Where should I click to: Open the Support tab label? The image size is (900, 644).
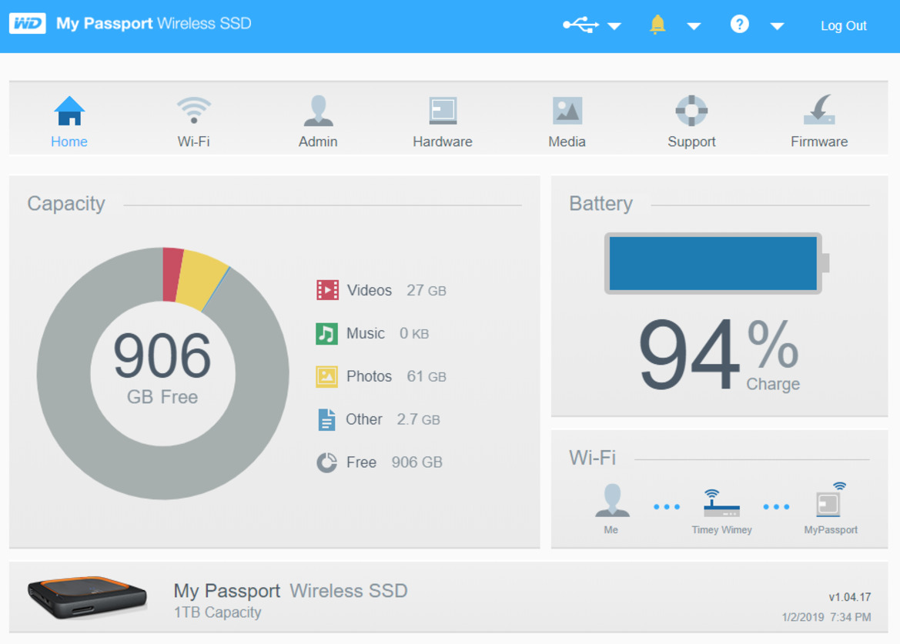tap(691, 142)
